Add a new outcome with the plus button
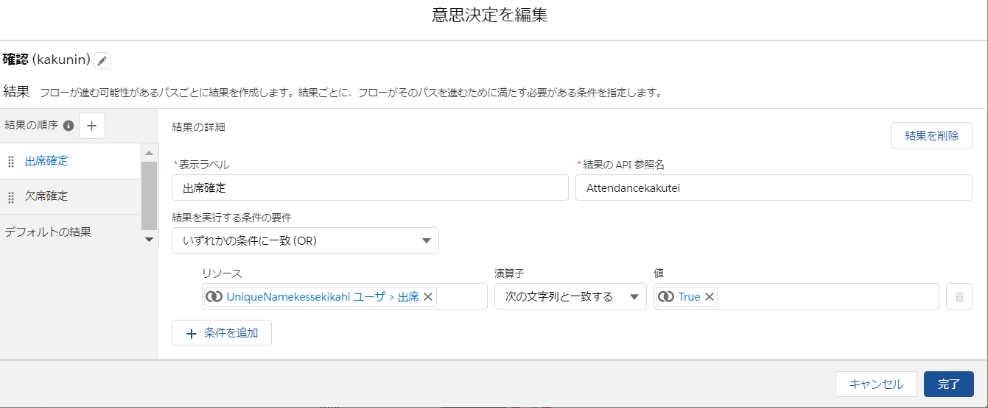The height and width of the screenshot is (408, 988). [92, 126]
